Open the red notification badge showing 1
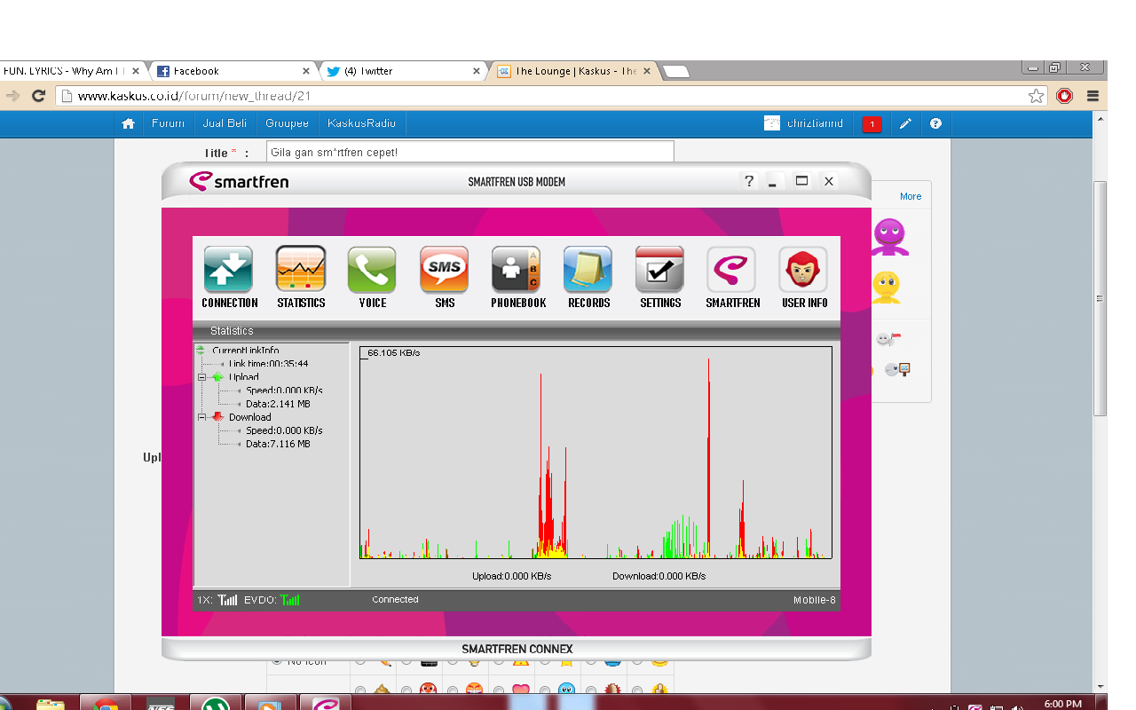This screenshot has width=1136, height=710. click(x=872, y=124)
